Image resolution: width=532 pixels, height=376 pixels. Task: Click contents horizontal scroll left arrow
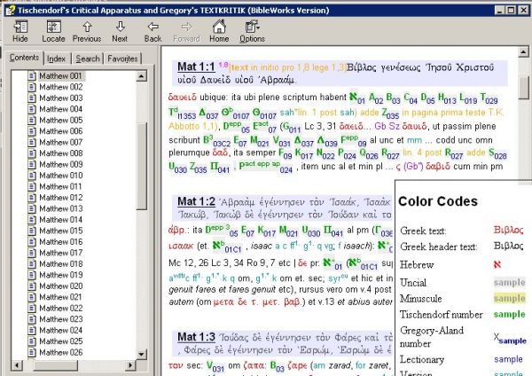(17, 365)
